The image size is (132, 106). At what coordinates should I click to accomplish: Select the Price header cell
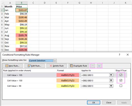(x=21, y=6)
